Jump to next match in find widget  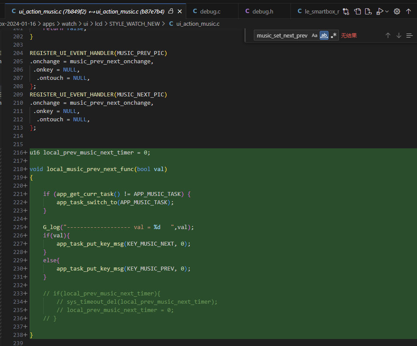[399, 35]
